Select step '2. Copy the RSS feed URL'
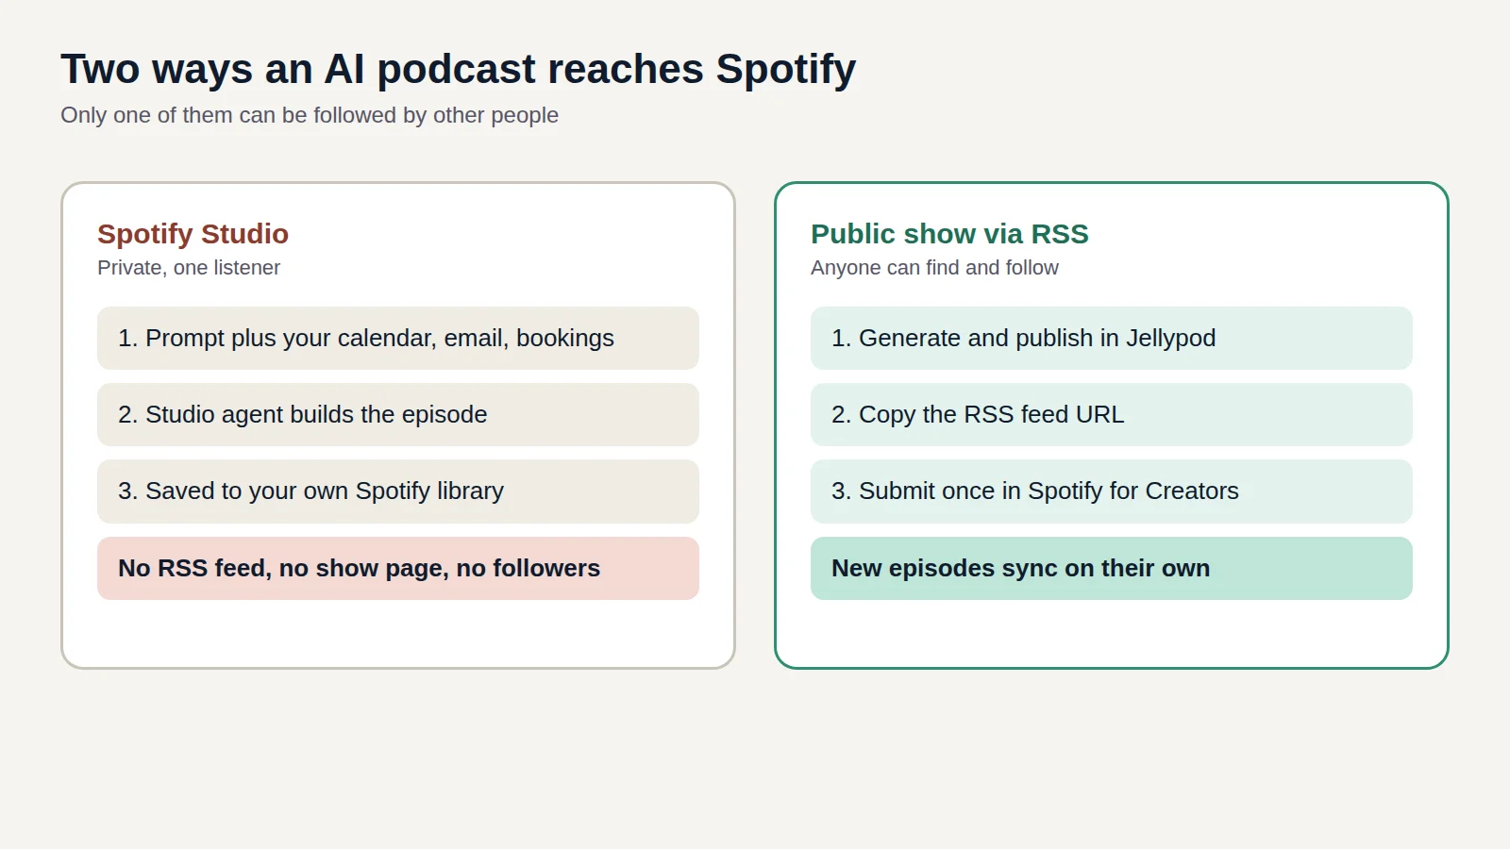Image resolution: width=1510 pixels, height=849 pixels. pos(1112,414)
